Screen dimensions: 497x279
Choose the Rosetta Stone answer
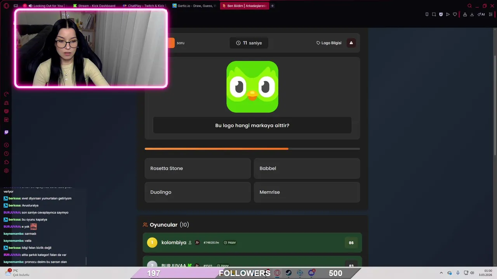tap(198, 169)
